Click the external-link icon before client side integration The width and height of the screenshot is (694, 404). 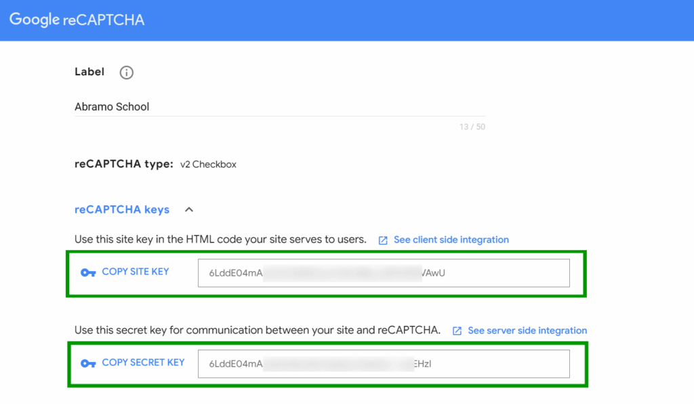click(382, 239)
